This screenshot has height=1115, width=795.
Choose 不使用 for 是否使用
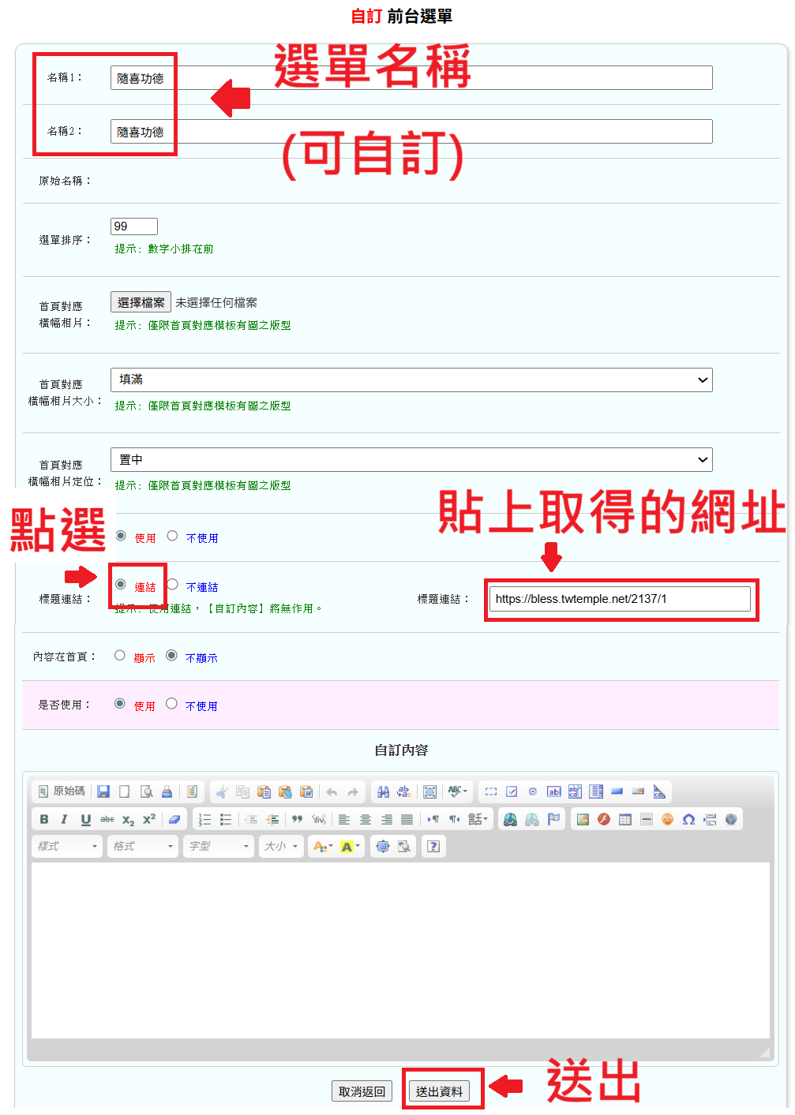click(171, 704)
